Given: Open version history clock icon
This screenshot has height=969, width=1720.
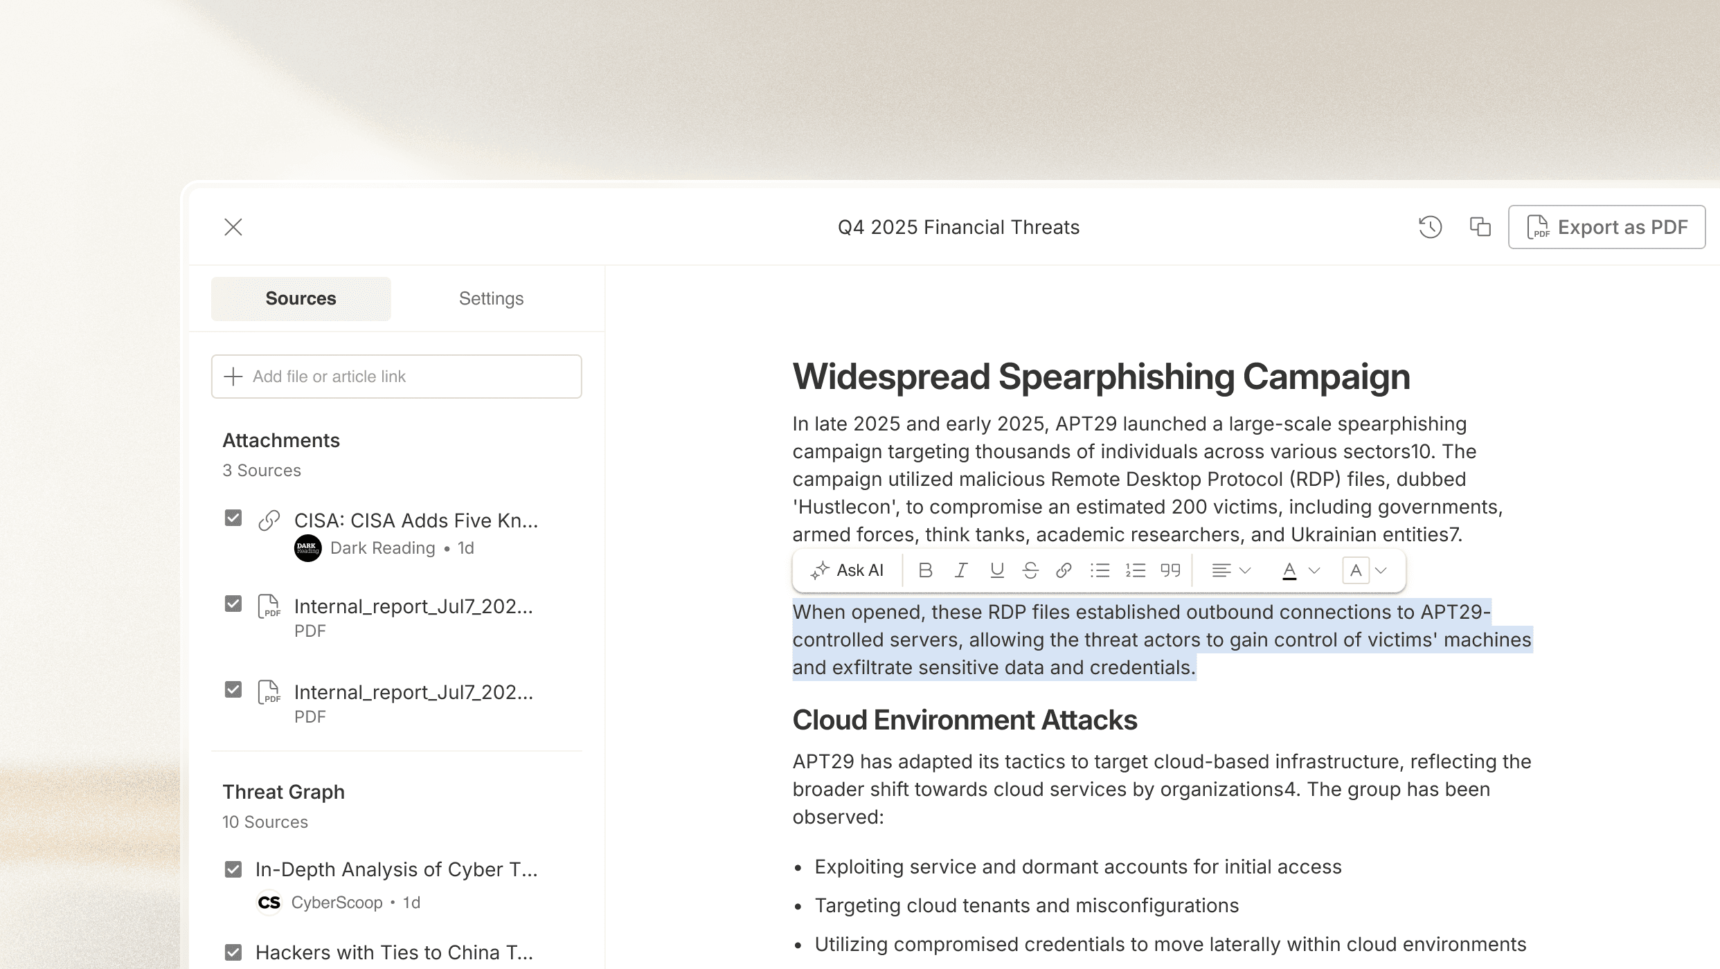Looking at the screenshot, I should tap(1430, 227).
